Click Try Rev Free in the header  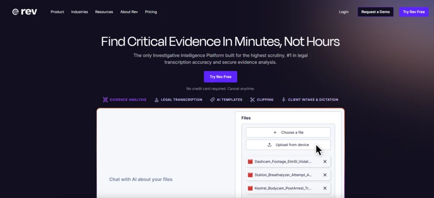coord(414,12)
